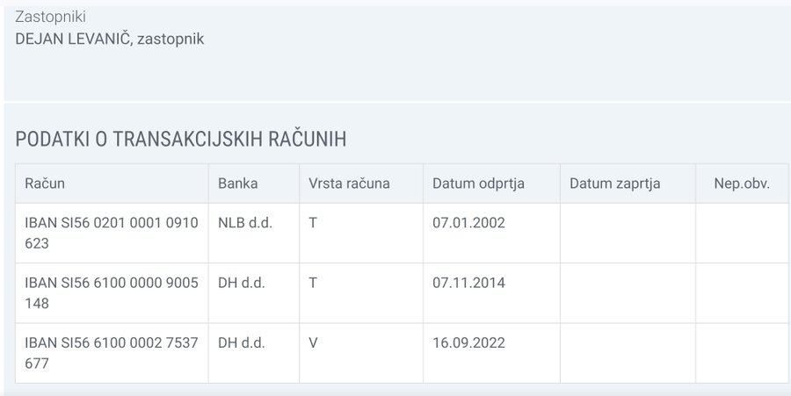Select IBAN ending 7537 677

pos(112,353)
